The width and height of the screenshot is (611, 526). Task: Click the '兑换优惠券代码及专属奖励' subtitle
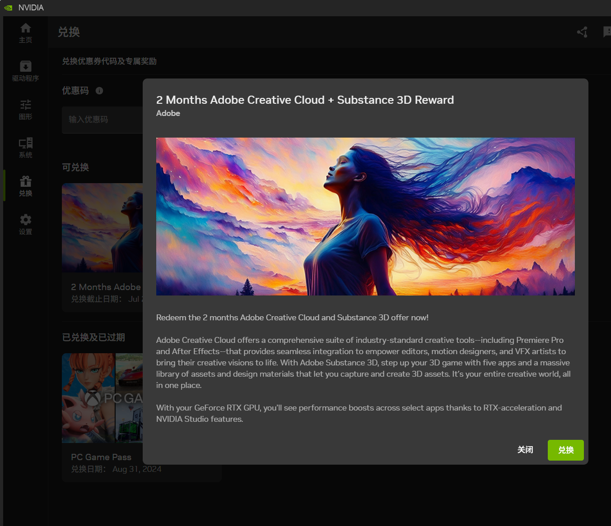pyautogui.click(x=109, y=61)
